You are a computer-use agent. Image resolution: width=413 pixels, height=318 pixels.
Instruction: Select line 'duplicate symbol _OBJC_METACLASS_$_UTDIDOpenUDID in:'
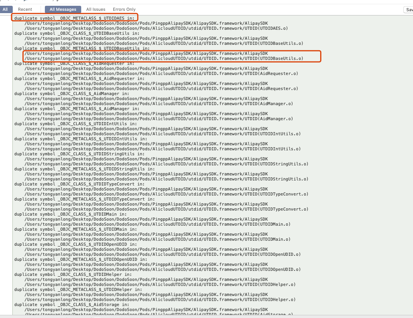[80, 259]
